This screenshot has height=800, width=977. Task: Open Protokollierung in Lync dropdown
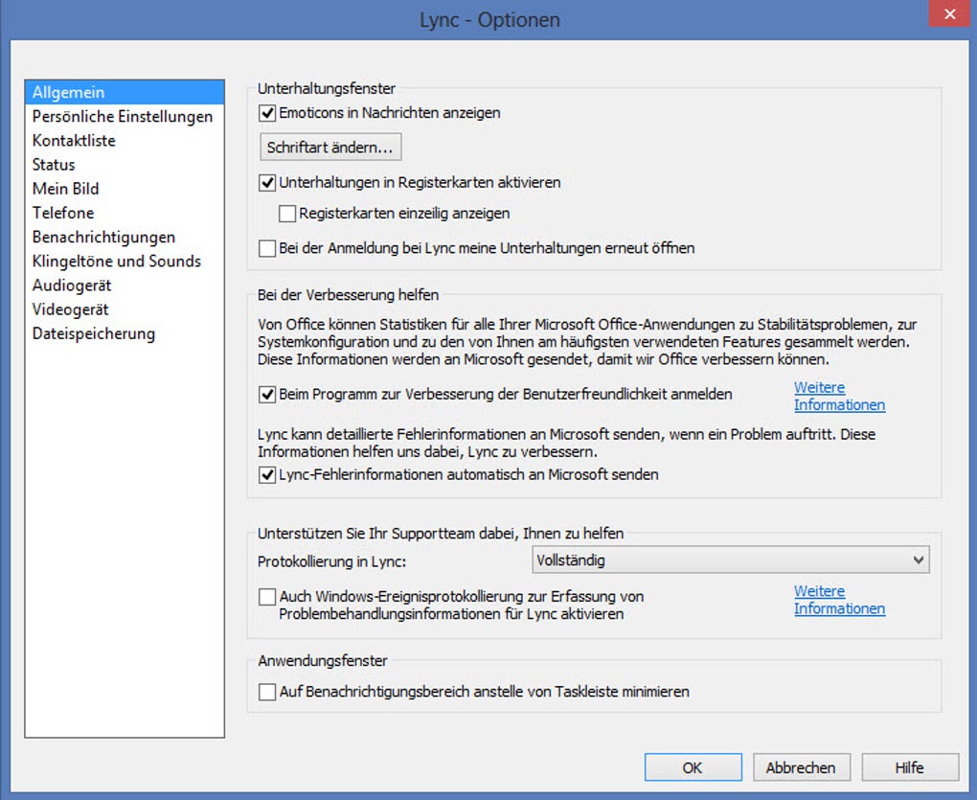(731, 560)
